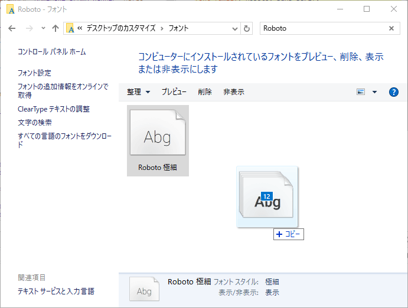This screenshot has height=308, width=408.
Task: Click the プレビュー toolbar button
Action: pos(174,92)
